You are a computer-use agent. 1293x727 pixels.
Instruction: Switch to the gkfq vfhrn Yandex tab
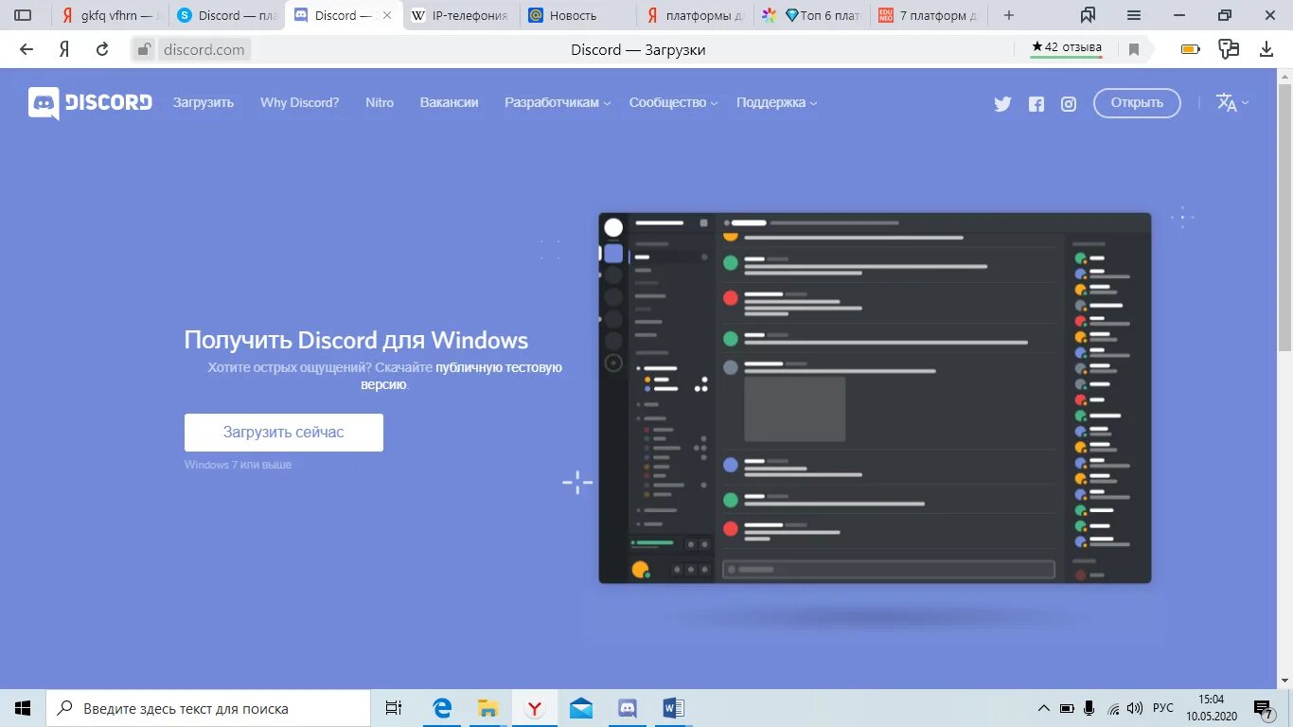pos(111,15)
